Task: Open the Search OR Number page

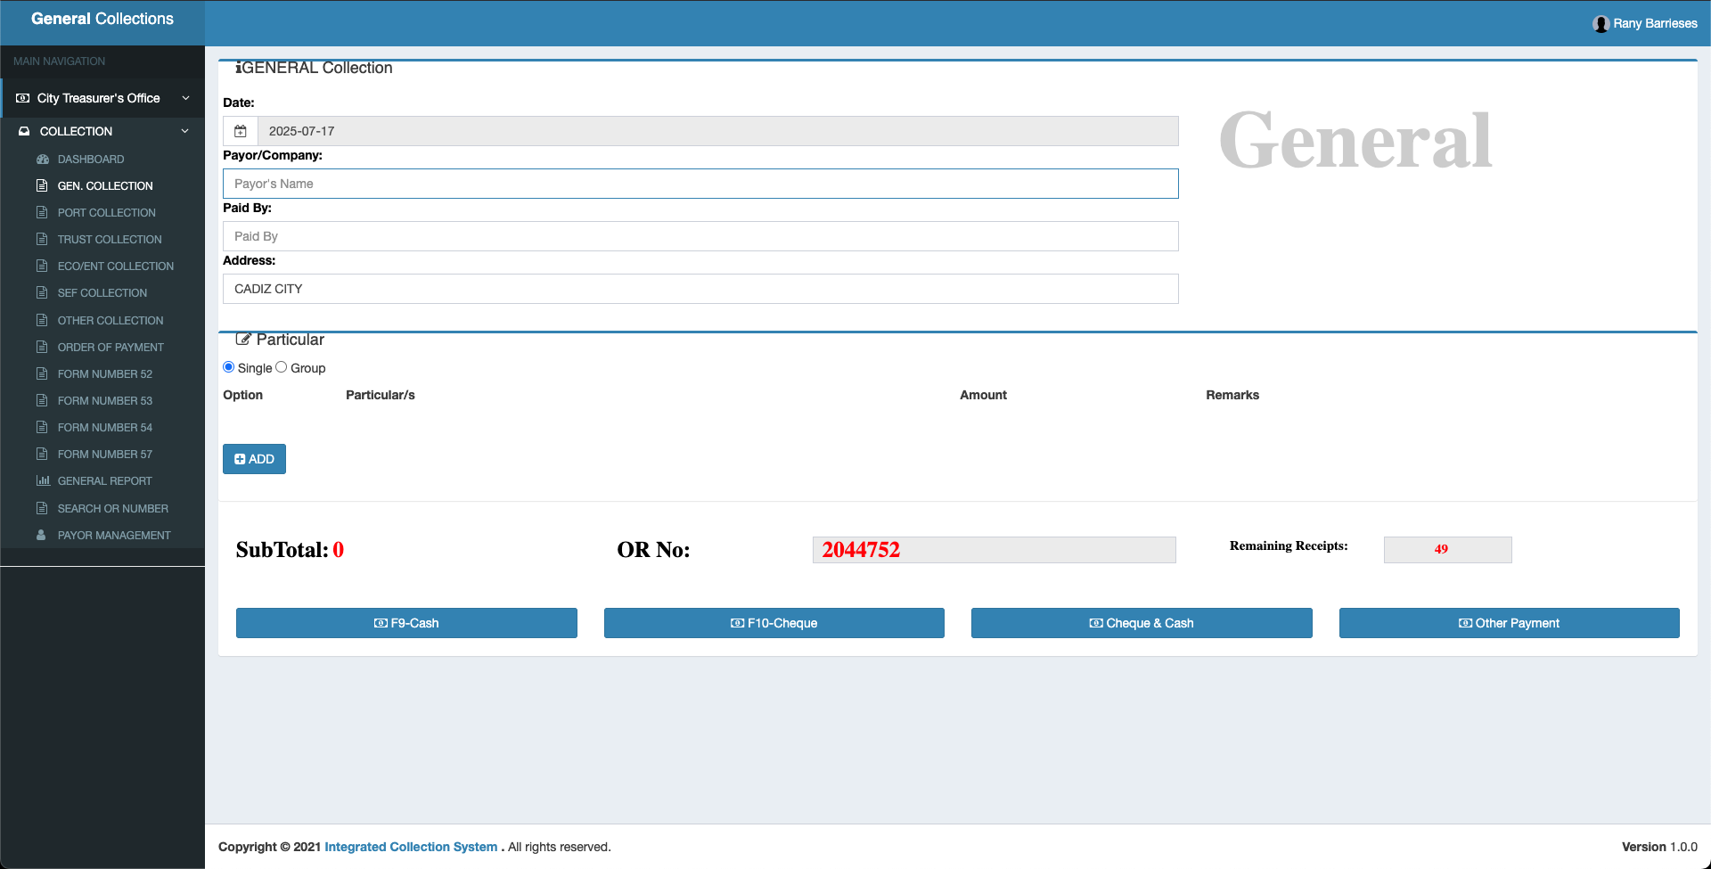Action: pyautogui.click(x=112, y=509)
